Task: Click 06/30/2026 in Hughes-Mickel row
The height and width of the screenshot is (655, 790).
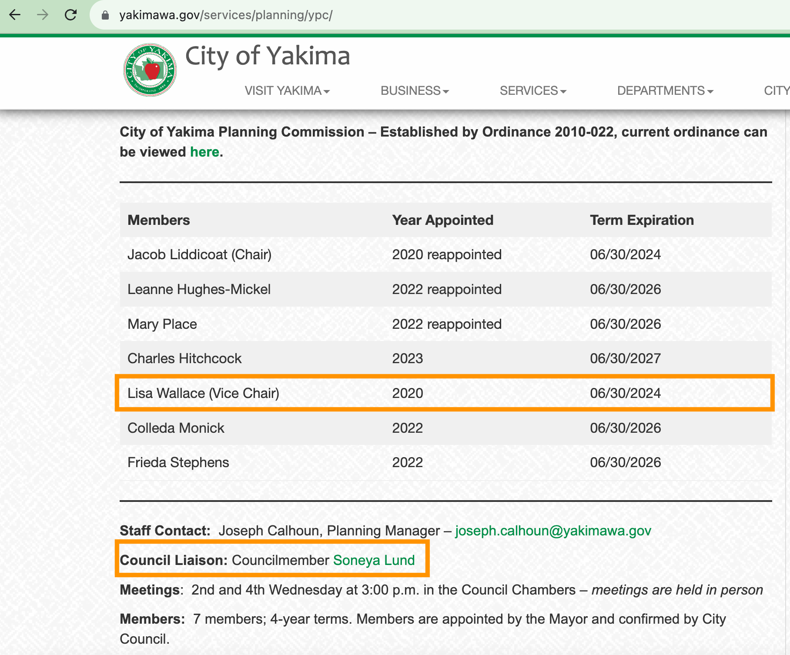Action: (x=625, y=289)
